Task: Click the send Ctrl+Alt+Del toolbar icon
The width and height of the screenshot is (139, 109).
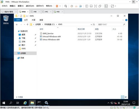Action: pos(65,6)
